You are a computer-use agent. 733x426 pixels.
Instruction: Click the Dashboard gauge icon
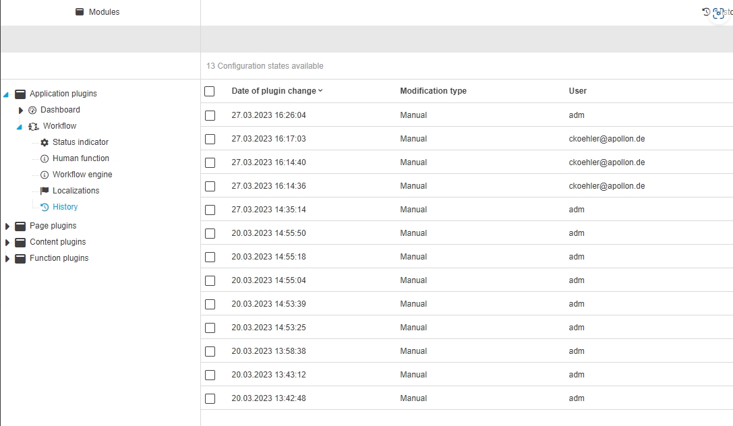32,110
